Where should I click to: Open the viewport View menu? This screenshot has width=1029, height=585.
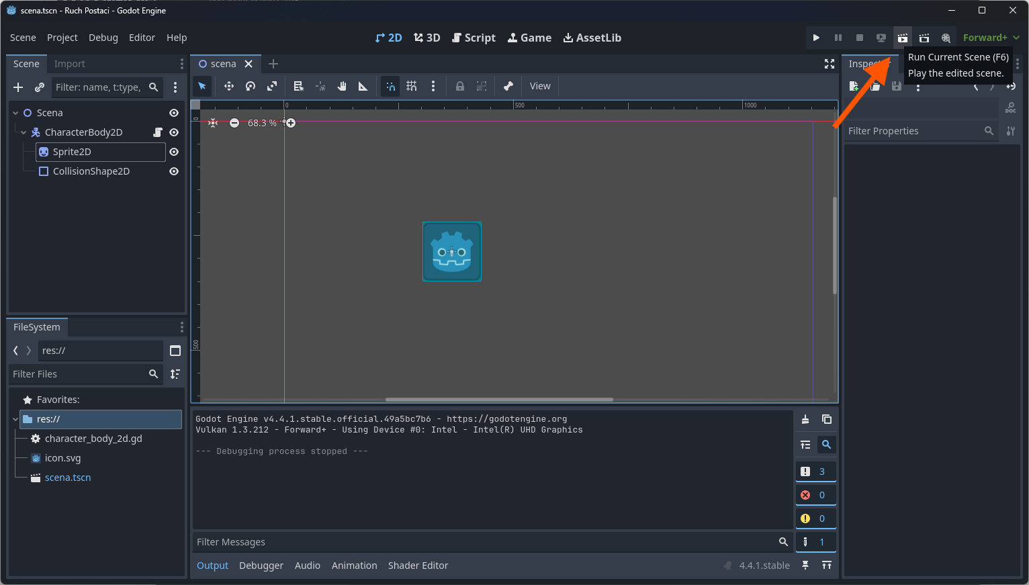click(x=540, y=86)
